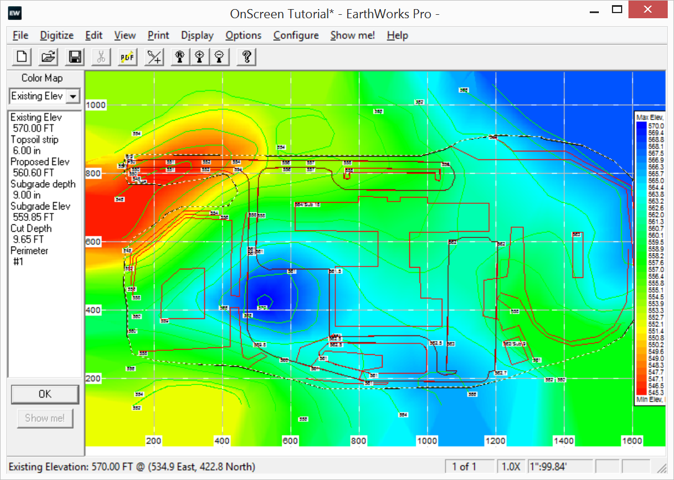Save the project with the floppy disk icon
Viewport: 674px width, 480px height.
pyautogui.click(x=75, y=57)
